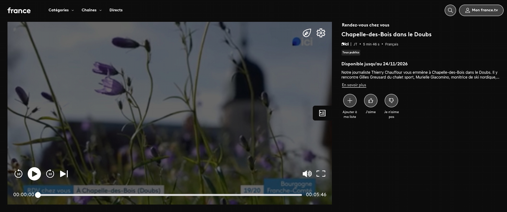Open the Directs menu item
Image resolution: width=507 pixels, height=212 pixels.
pos(116,10)
